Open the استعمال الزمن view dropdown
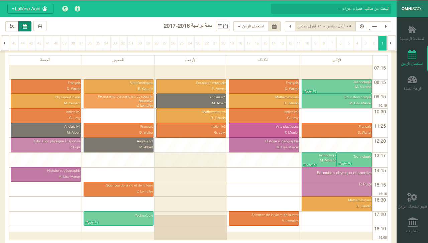428x243 pixels. 250,26
